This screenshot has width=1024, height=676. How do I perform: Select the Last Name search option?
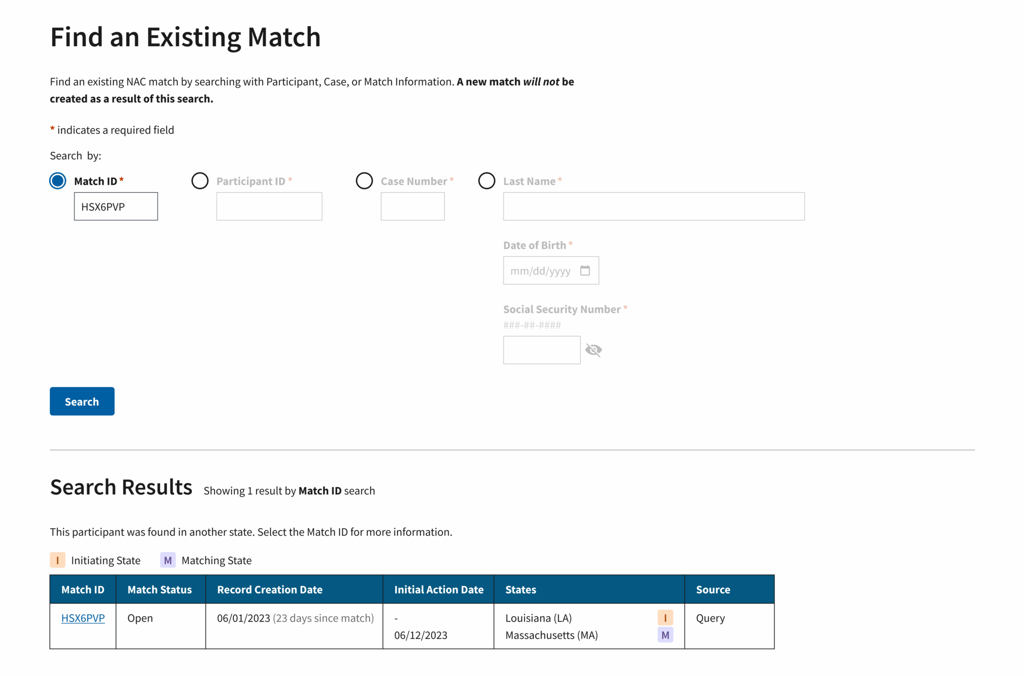[486, 181]
